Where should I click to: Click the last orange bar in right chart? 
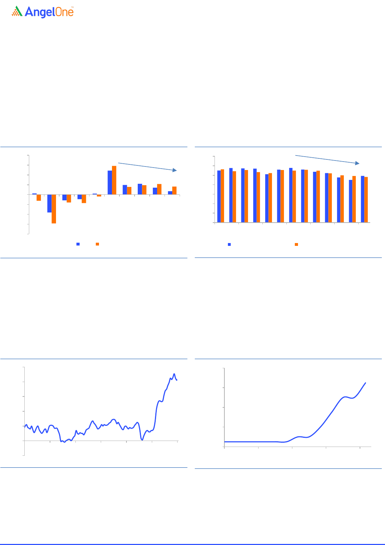(x=366, y=200)
